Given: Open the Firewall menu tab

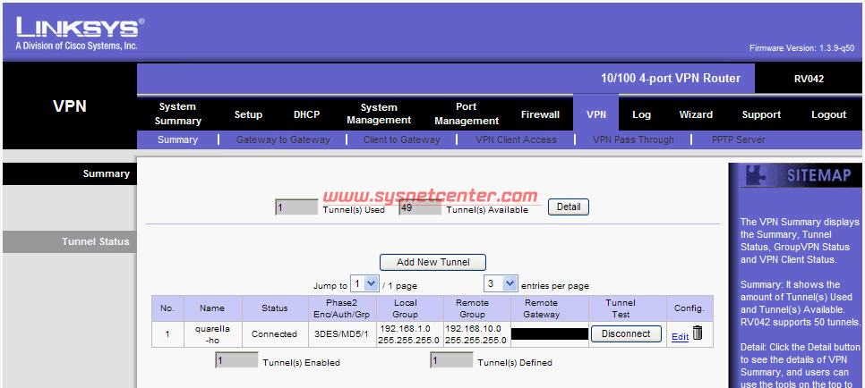Looking at the screenshot, I should (x=540, y=114).
